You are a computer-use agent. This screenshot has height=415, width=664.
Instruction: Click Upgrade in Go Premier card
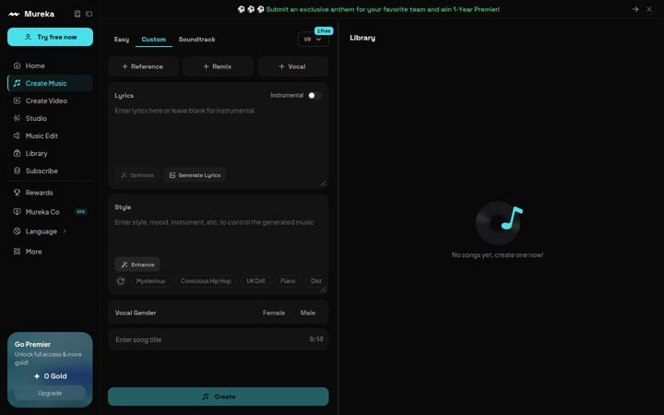click(50, 394)
